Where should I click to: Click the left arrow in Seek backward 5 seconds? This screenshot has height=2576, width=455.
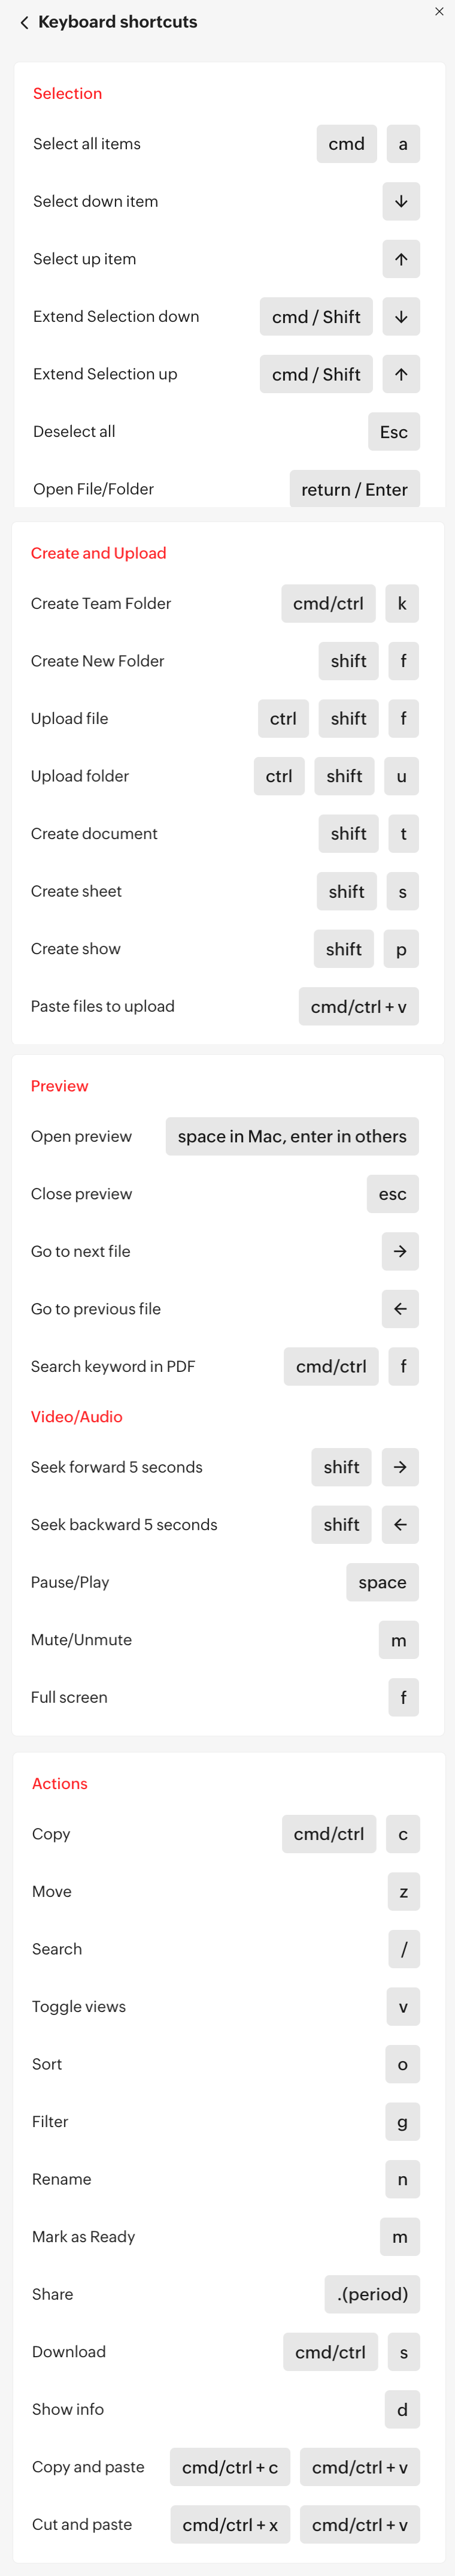[400, 1525]
